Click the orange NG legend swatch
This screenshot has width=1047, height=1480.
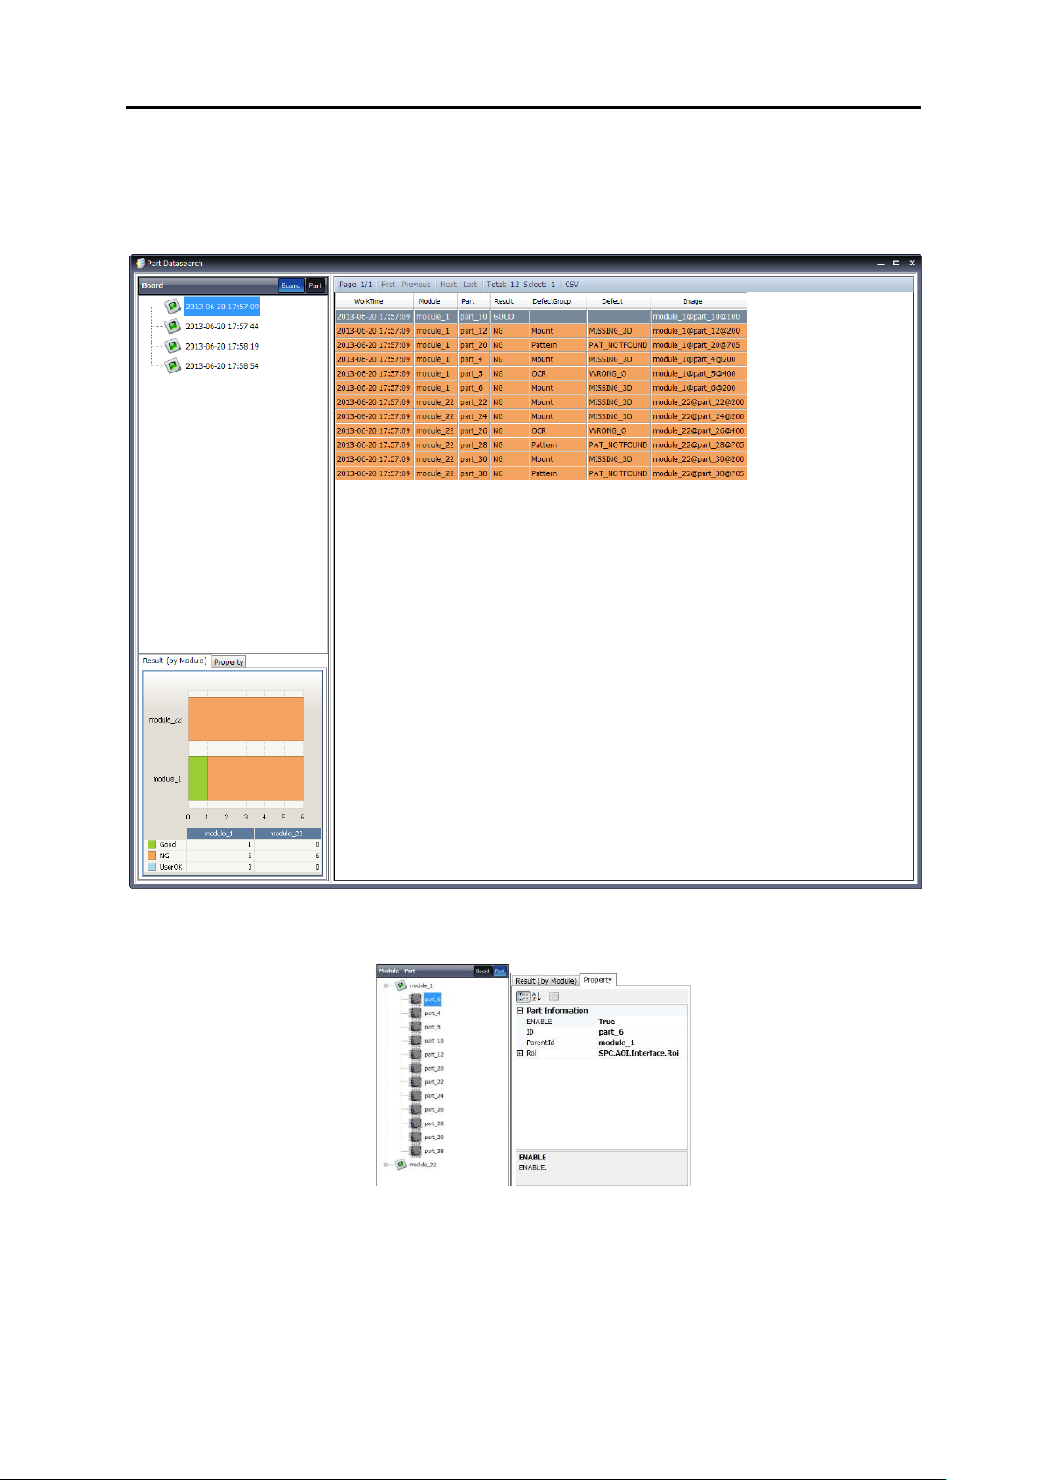(152, 856)
